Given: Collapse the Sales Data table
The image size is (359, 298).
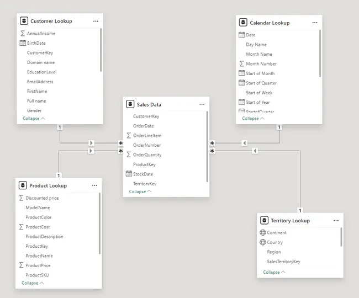Looking at the screenshot, I should coord(140,191).
